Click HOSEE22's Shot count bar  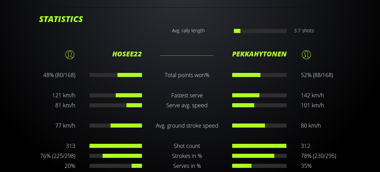pyautogui.click(x=116, y=146)
